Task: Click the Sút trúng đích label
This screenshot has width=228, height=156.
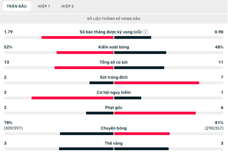Action: click(114, 77)
